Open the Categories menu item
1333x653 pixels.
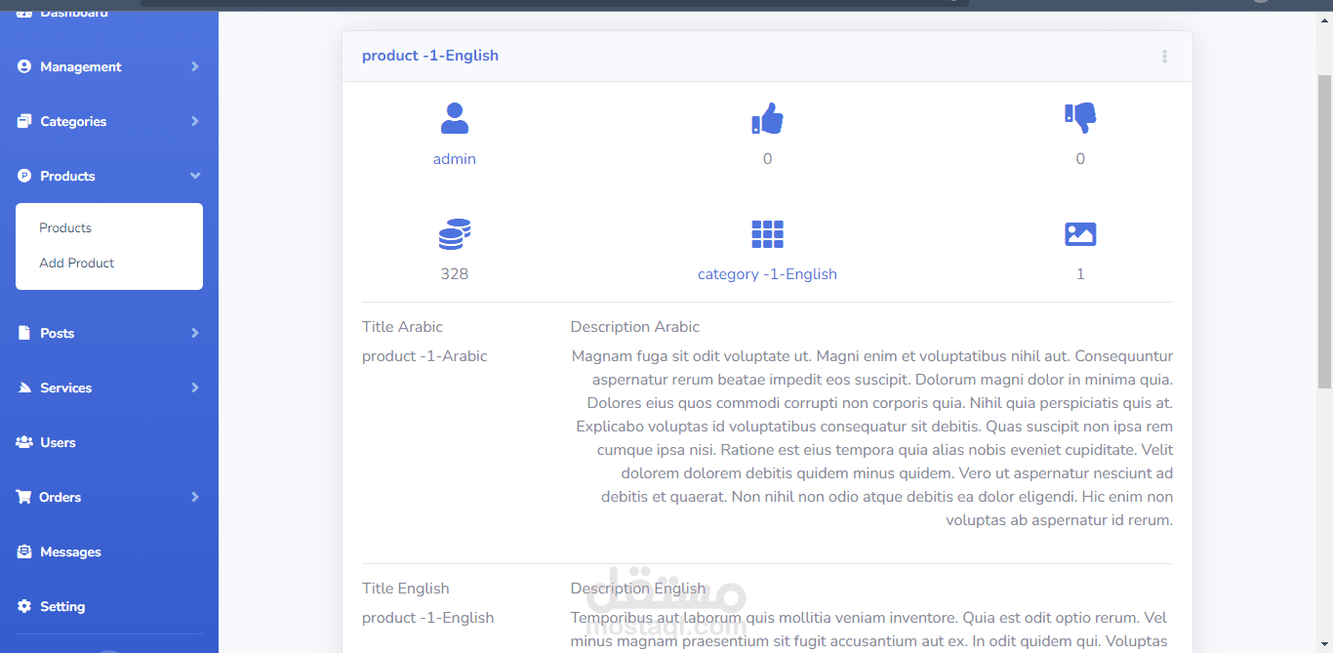tap(109, 121)
